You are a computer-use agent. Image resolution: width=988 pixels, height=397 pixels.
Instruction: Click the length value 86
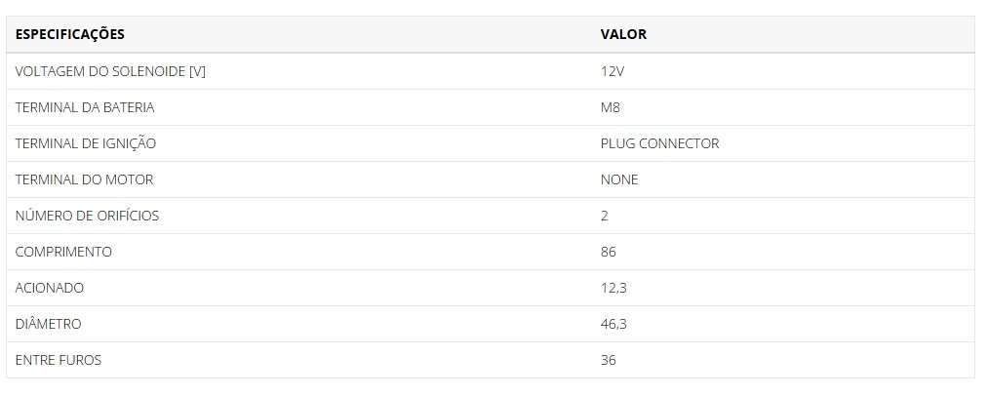coord(608,252)
